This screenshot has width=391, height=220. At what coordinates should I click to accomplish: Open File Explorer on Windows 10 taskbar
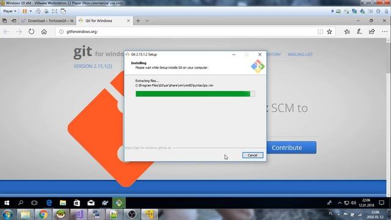(63, 203)
